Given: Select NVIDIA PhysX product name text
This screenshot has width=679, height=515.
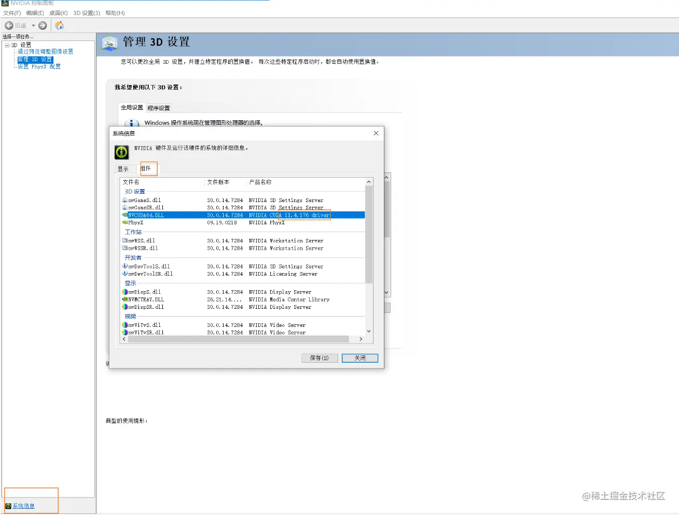Looking at the screenshot, I should (x=267, y=222).
